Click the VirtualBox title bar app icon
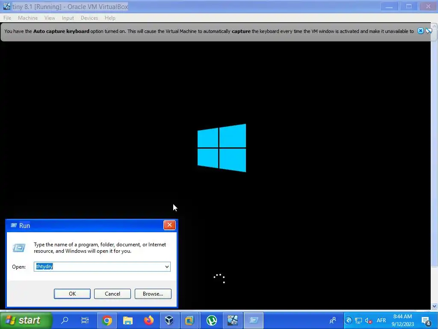Screen dimensions: 438x329 pyautogui.click(x=7, y=6)
